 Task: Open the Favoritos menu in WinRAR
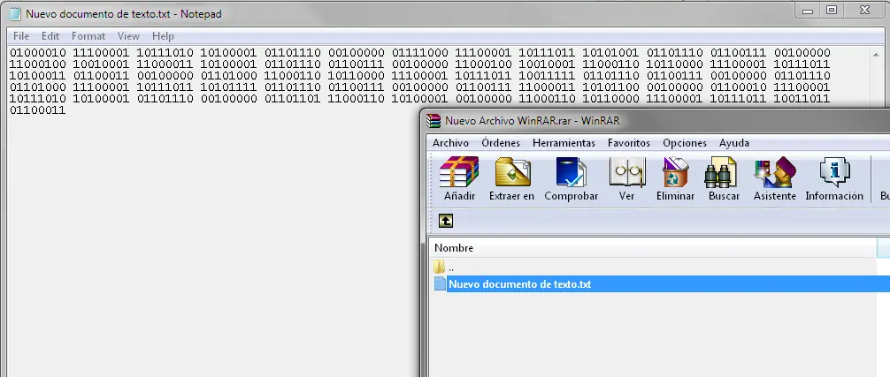[x=629, y=143]
